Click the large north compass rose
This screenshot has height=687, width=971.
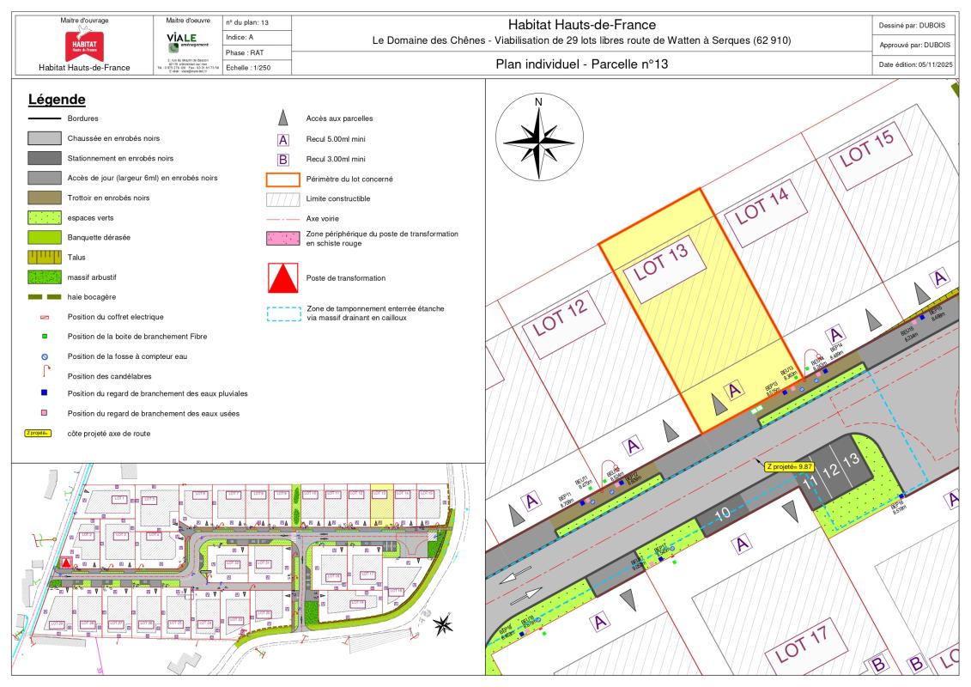539,137
